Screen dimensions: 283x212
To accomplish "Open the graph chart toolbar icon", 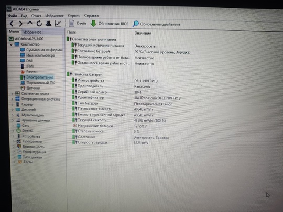I will pyautogui.click(x=58, y=23).
